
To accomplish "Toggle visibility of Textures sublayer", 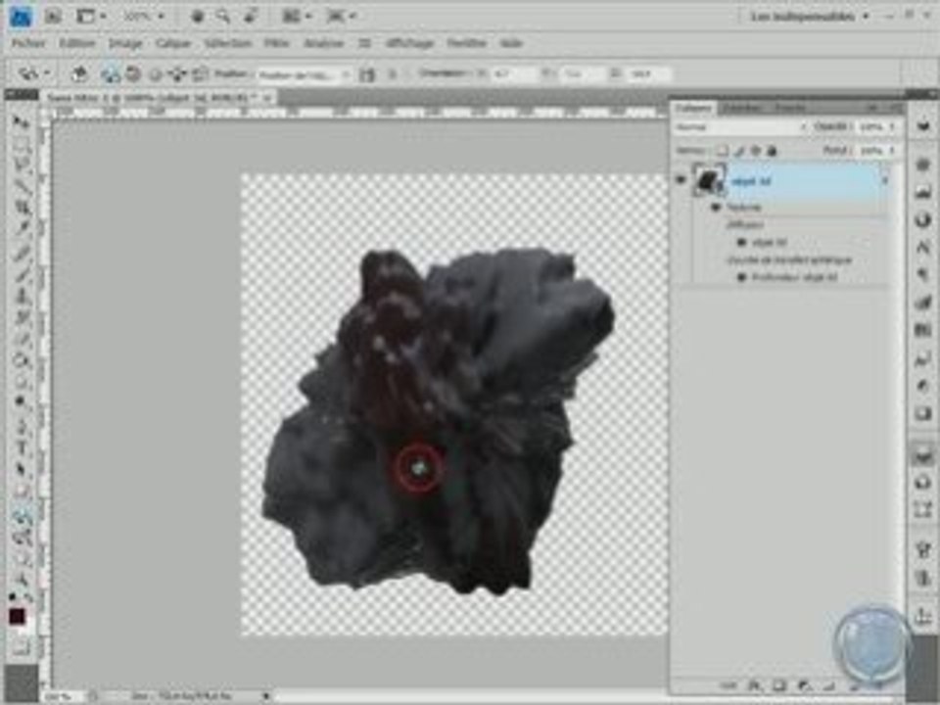I will pos(717,207).
